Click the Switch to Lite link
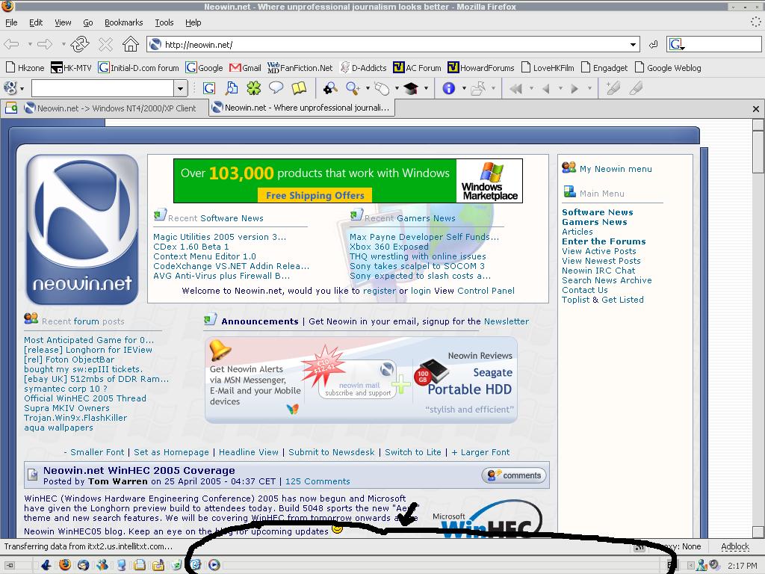This screenshot has width=765, height=574. click(413, 452)
